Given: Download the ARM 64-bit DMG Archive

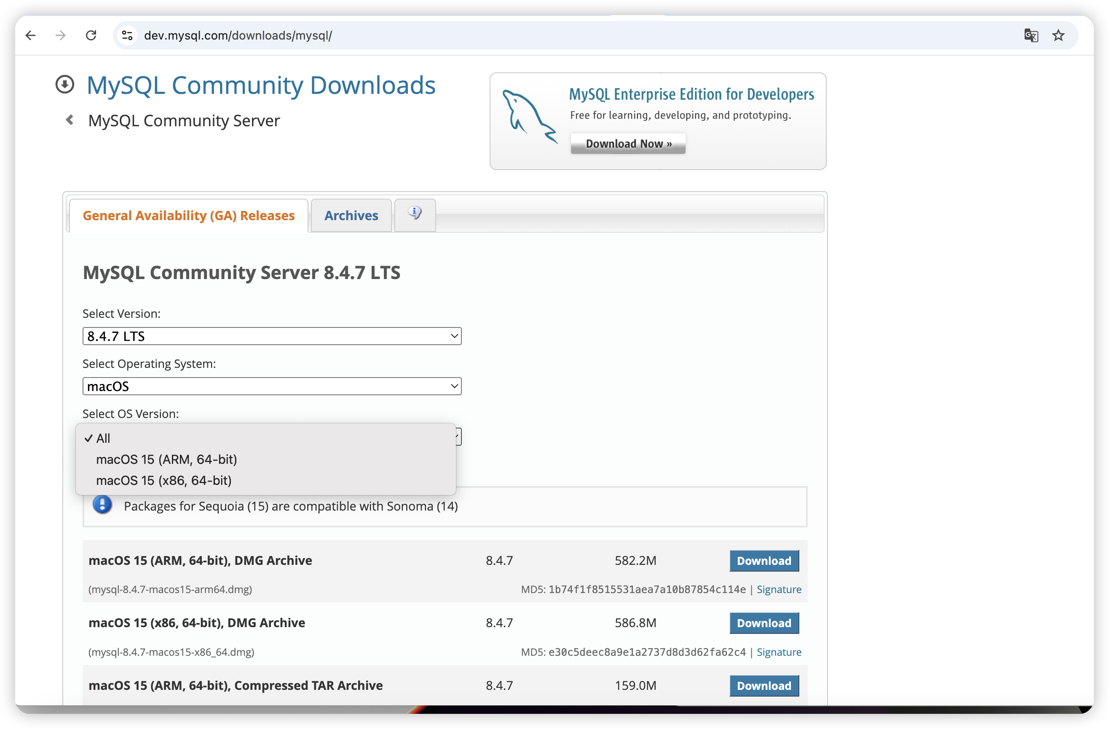Looking at the screenshot, I should coord(764,561).
